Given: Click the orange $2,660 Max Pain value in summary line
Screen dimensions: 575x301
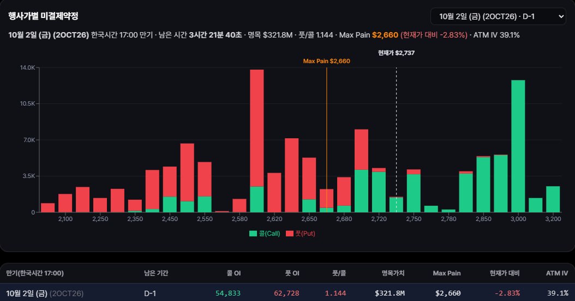Looking at the screenshot, I should (x=385, y=35).
